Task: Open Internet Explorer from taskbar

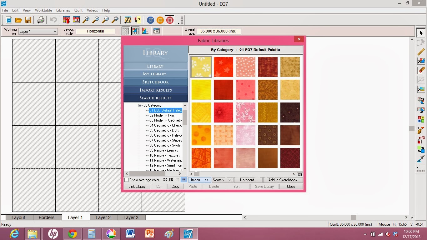Action: [14, 234]
